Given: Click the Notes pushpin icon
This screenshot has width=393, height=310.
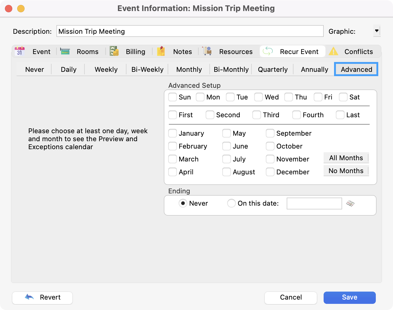Looking at the screenshot, I should pyautogui.click(x=161, y=51).
